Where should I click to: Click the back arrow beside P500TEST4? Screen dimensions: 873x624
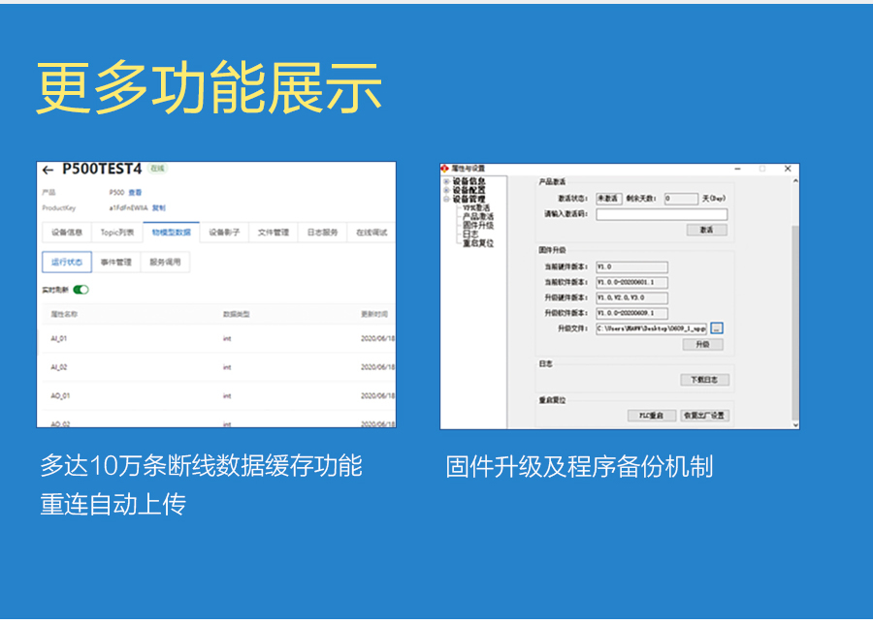[x=48, y=171]
